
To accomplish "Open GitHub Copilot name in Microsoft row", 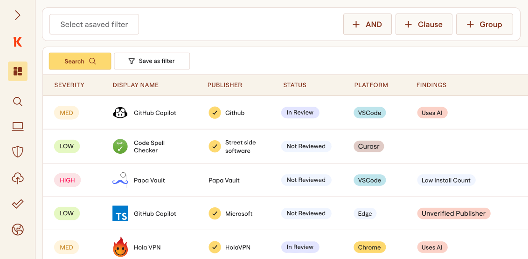I will pos(155,214).
